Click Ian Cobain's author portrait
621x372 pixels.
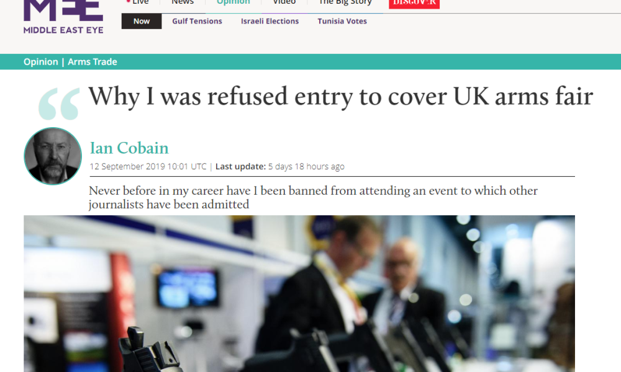[x=53, y=156]
